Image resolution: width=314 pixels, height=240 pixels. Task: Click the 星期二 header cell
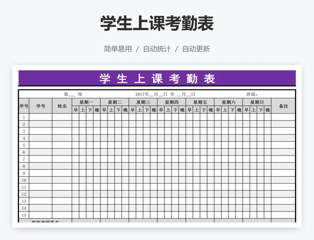pos(115,102)
